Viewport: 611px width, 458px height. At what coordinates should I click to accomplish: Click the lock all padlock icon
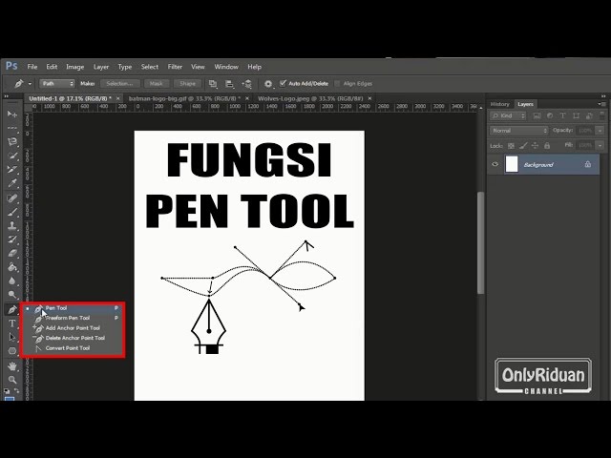point(547,146)
